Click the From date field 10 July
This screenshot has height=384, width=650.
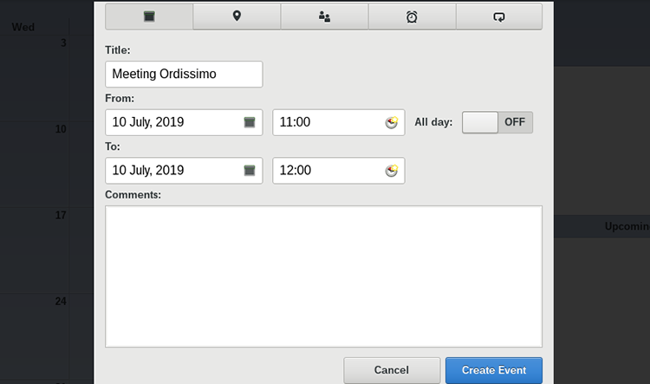(x=184, y=122)
